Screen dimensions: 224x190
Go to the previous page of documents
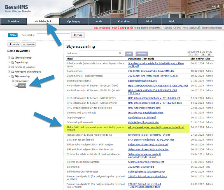click(x=196, y=55)
